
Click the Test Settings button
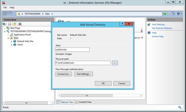[83, 74]
